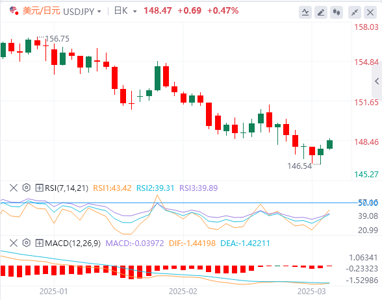
Task: Click the 156.75 high price label
Action: point(57,39)
